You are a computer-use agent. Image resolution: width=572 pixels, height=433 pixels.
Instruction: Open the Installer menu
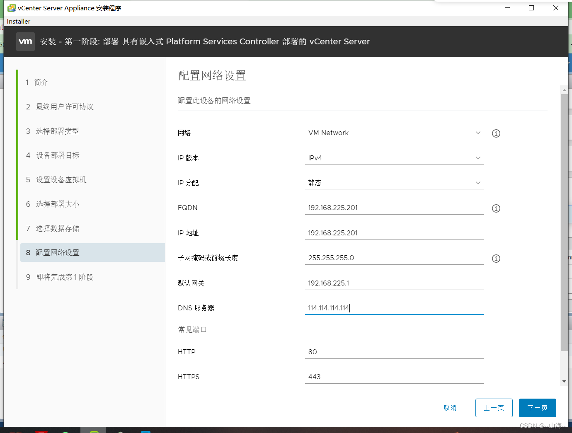click(19, 21)
